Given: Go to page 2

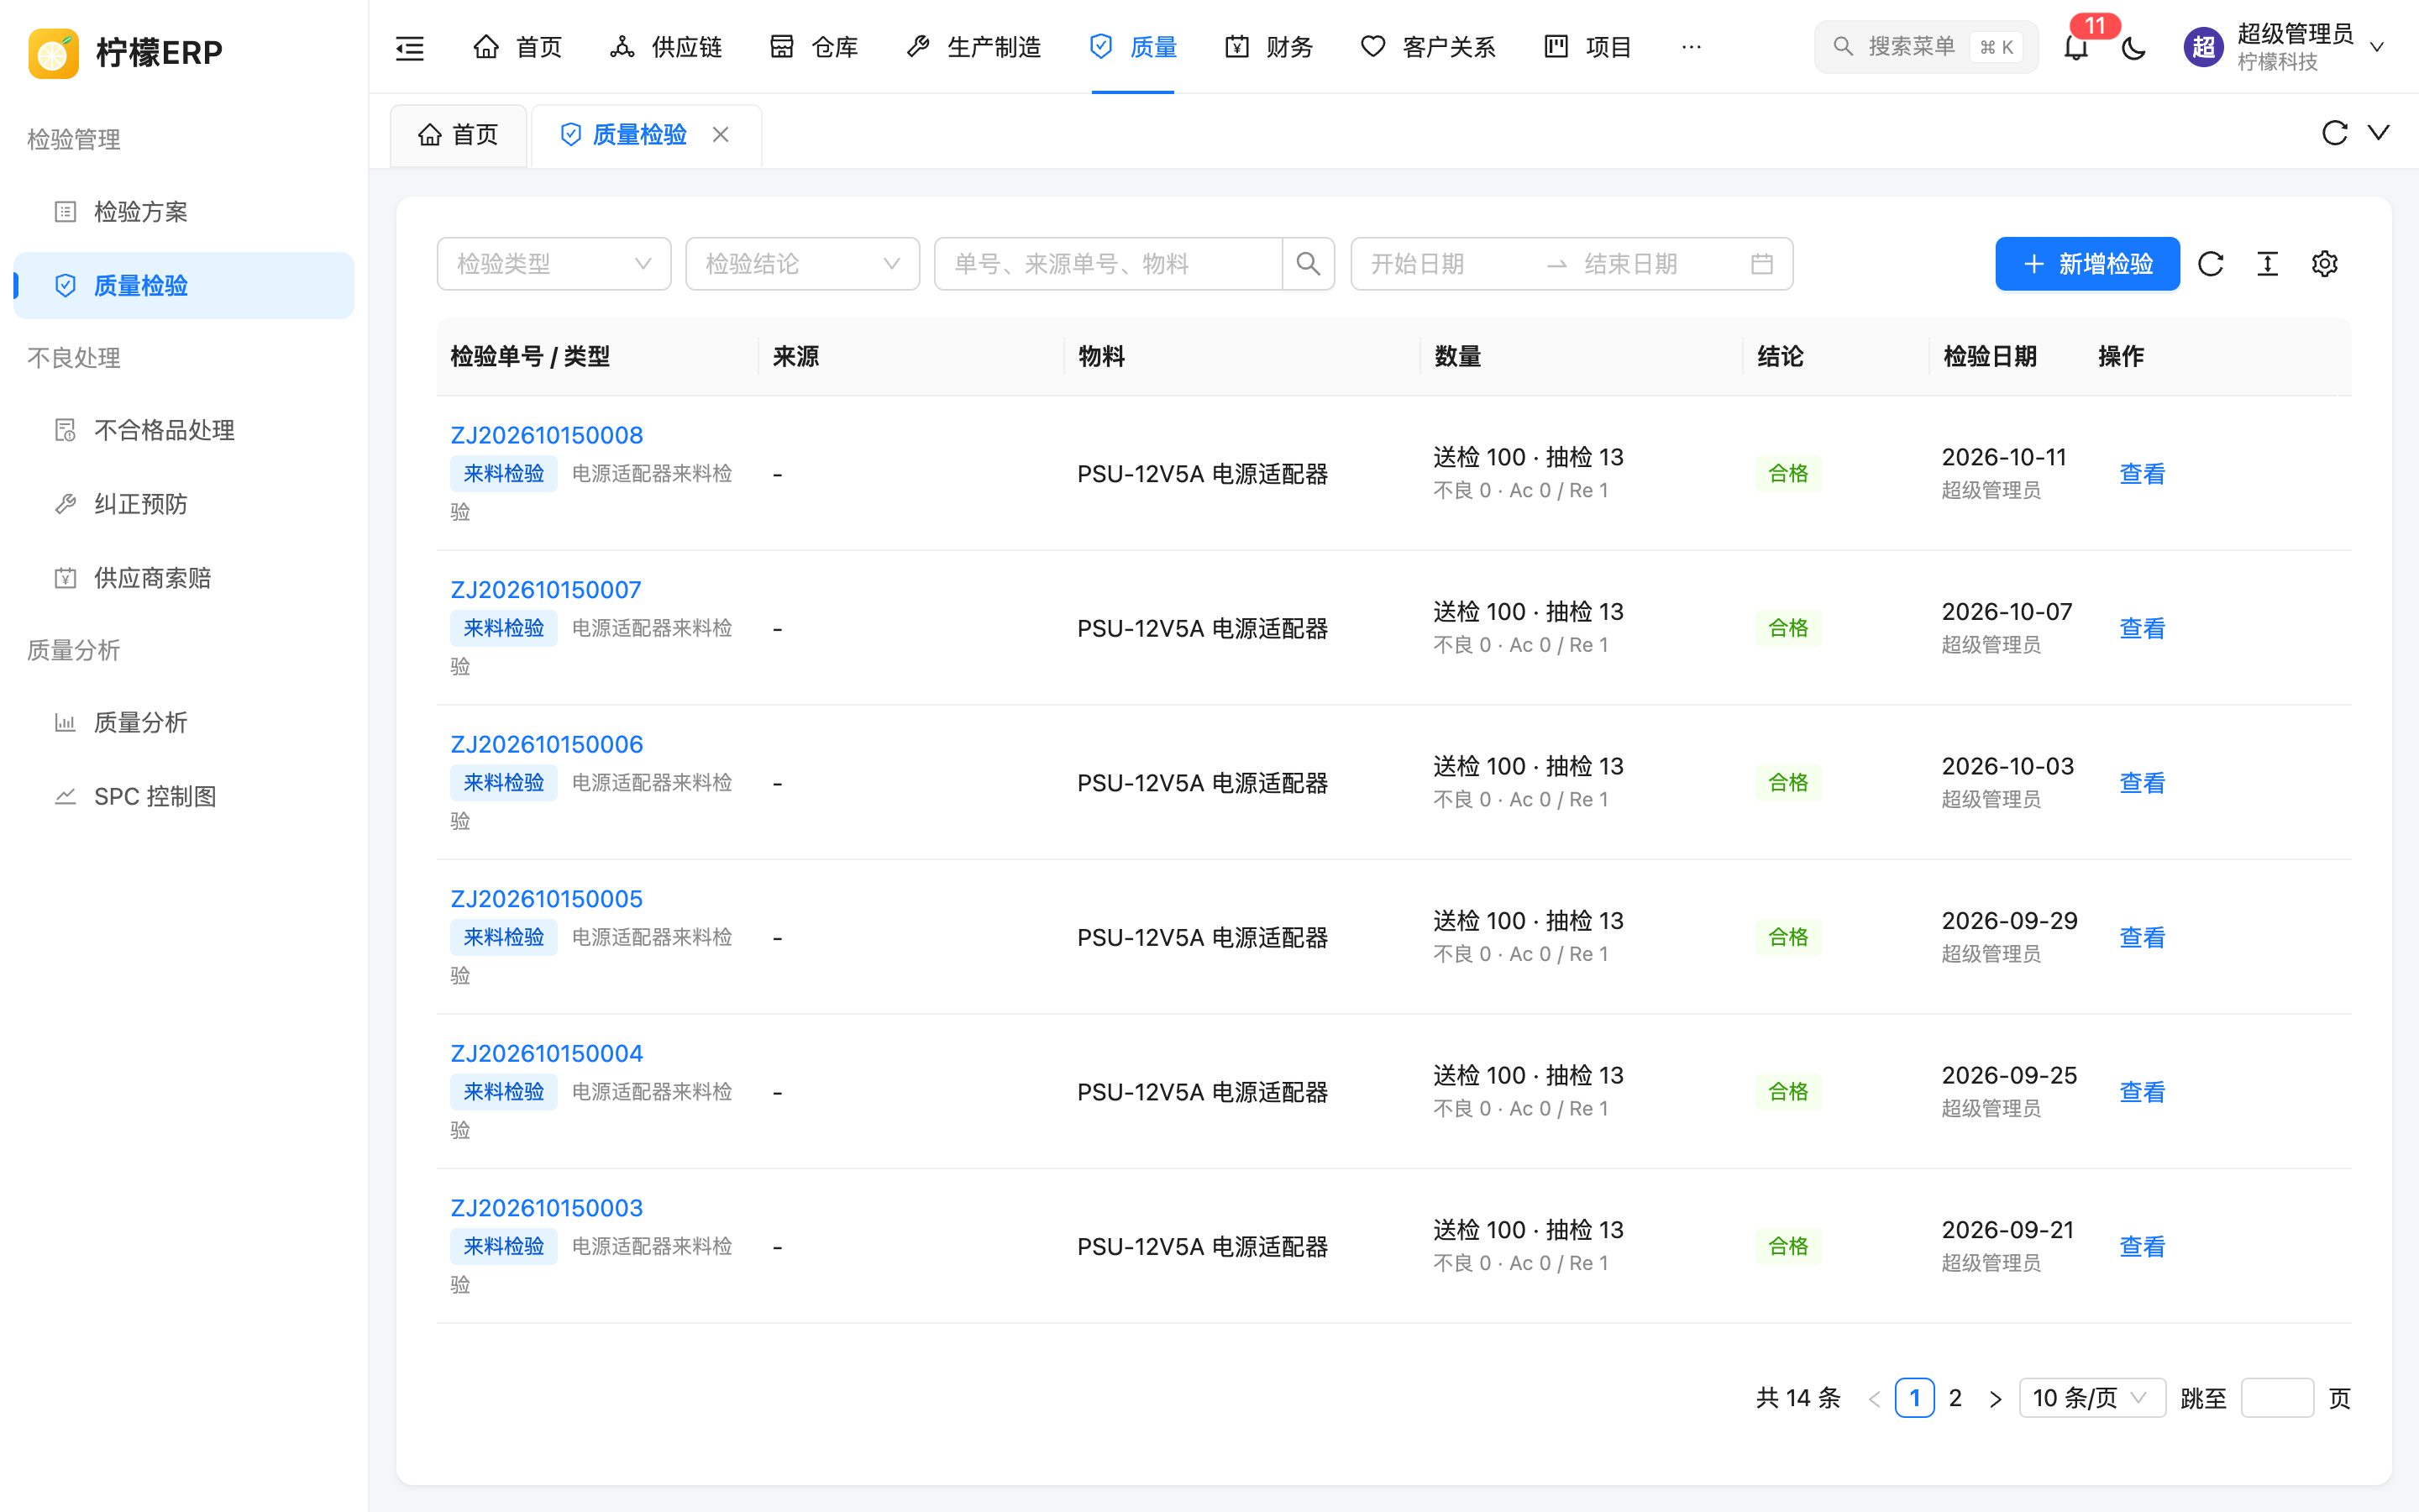Looking at the screenshot, I should (1955, 1398).
